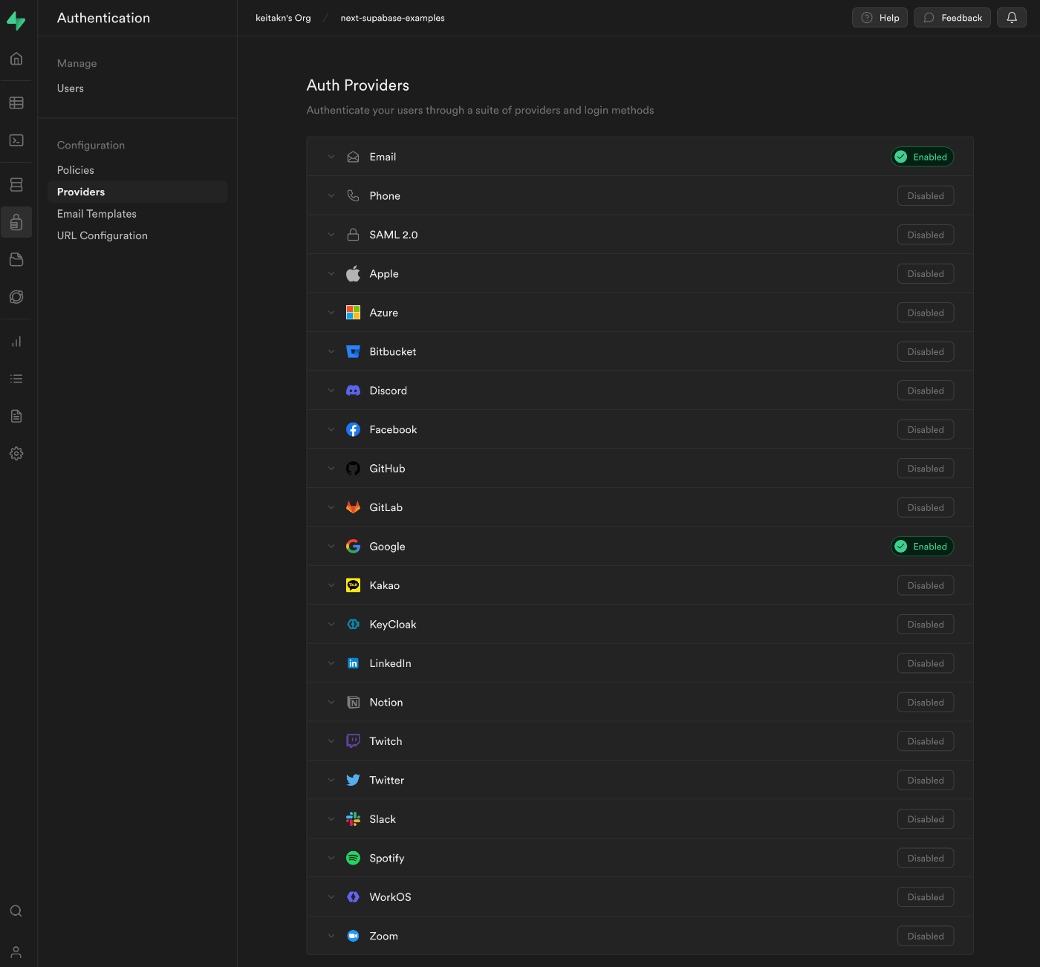Click the Supabase logo icon

click(x=16, y=21)
